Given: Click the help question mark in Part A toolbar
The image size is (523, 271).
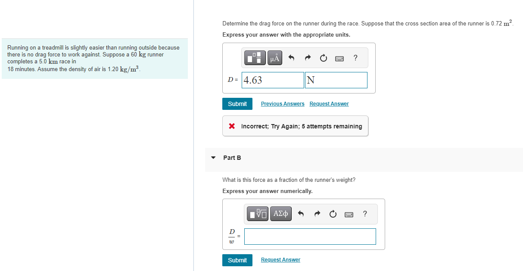Looking at the screenshot, I should pyautogui.click(x=355, y=58).
